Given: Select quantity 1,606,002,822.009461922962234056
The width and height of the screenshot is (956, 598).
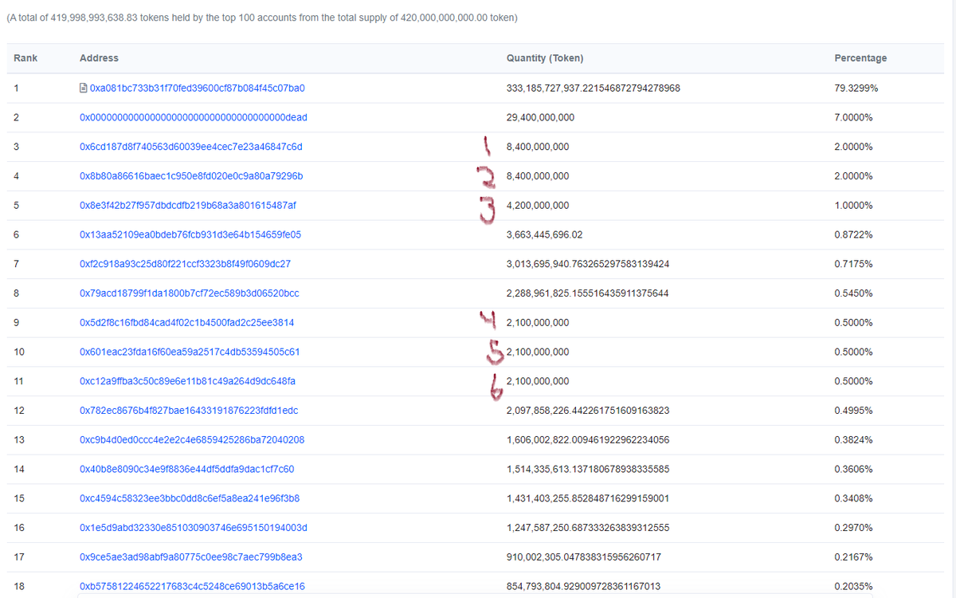Looking at the screenshot, I should [x=587, y=439].
